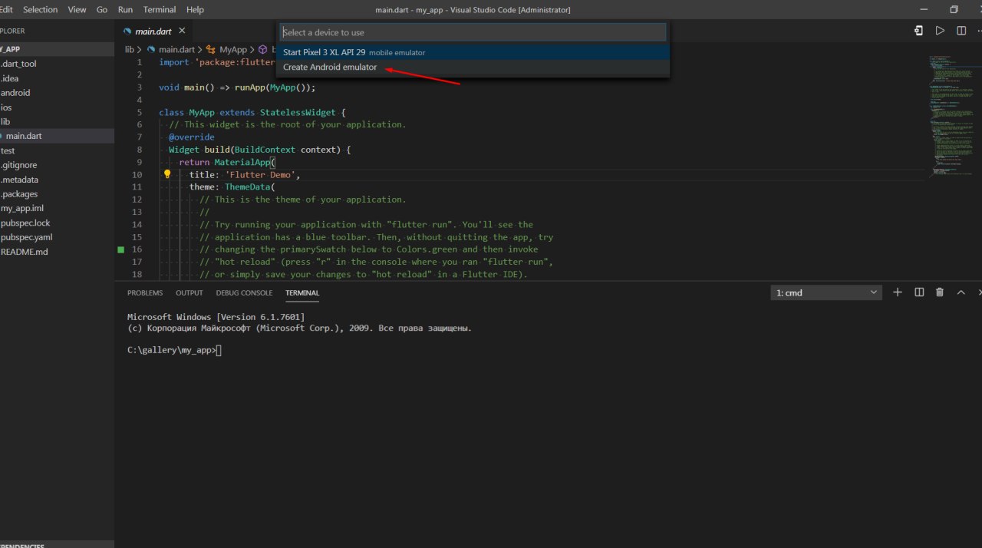Click the main.dart editor tab
Image resolution: width=982 pixels, height=548 pixels.
pos(153,31)
